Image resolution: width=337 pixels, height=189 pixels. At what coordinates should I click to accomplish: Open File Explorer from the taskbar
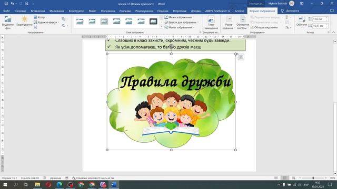click(x=37, y=184)
